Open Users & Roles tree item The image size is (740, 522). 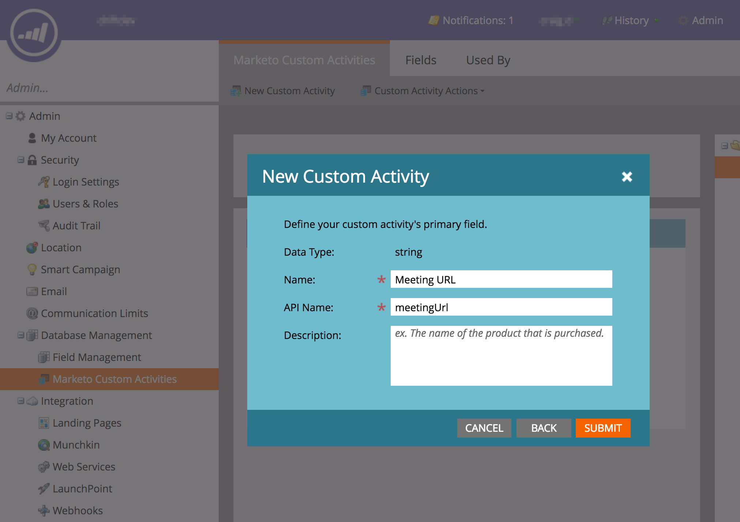(x=86, y=204)
